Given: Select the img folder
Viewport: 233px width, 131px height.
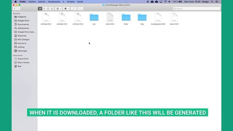Looking at the screenshot, I should point(142,19).
